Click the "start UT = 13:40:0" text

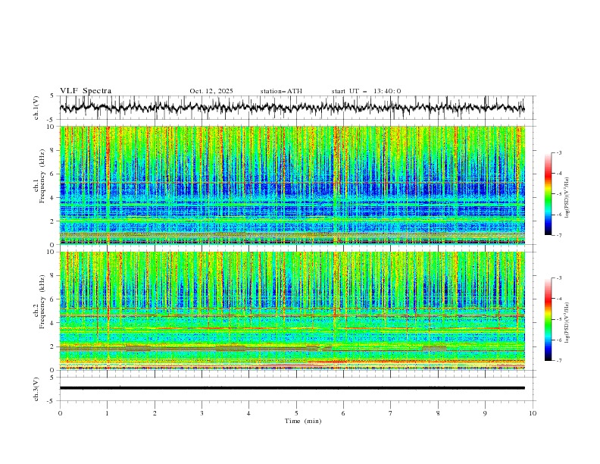click(x=366, y=91)
